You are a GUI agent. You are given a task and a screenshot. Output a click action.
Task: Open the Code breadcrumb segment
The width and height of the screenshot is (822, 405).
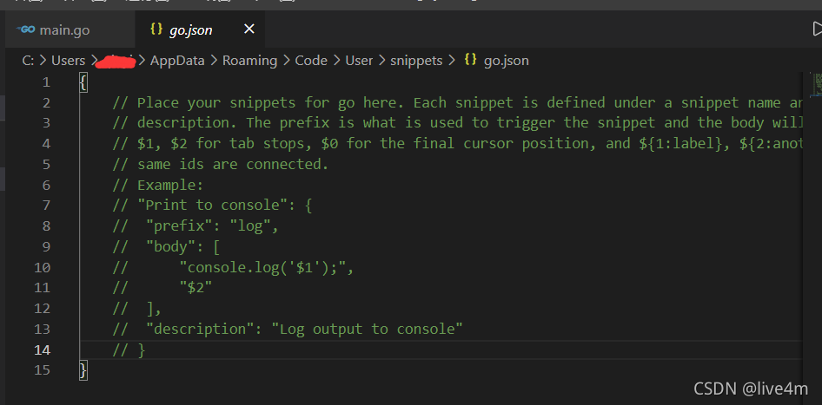[x=311, y=61]
